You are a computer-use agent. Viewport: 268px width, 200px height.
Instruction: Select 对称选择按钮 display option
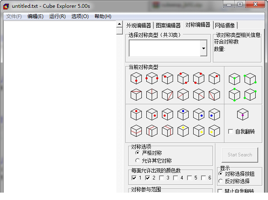tap(221, 174)
